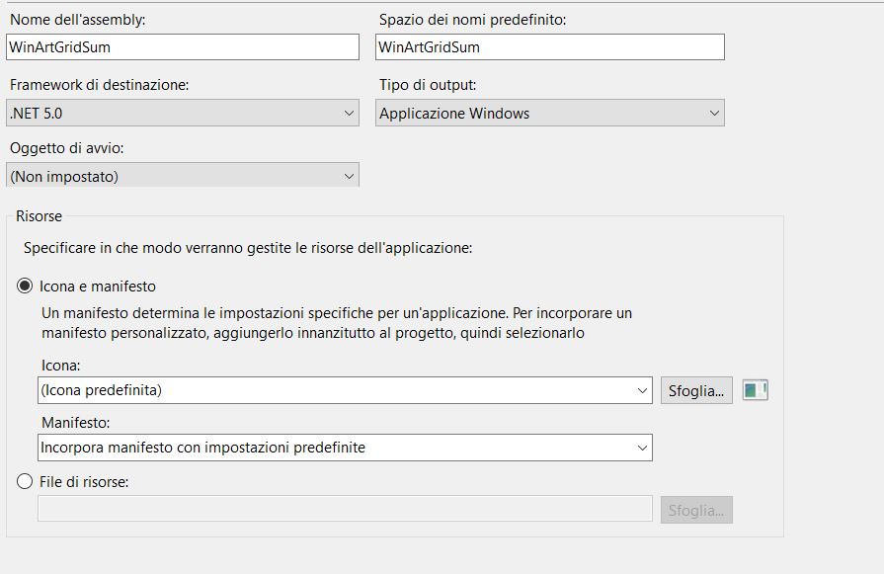884x574 pixels.
Task: Click the (Non impostato) dropdown chevron
Action: click(x=349, y=177)
